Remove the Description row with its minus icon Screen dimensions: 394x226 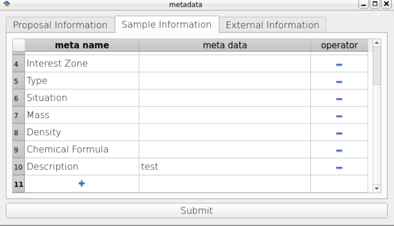[339, 168]
